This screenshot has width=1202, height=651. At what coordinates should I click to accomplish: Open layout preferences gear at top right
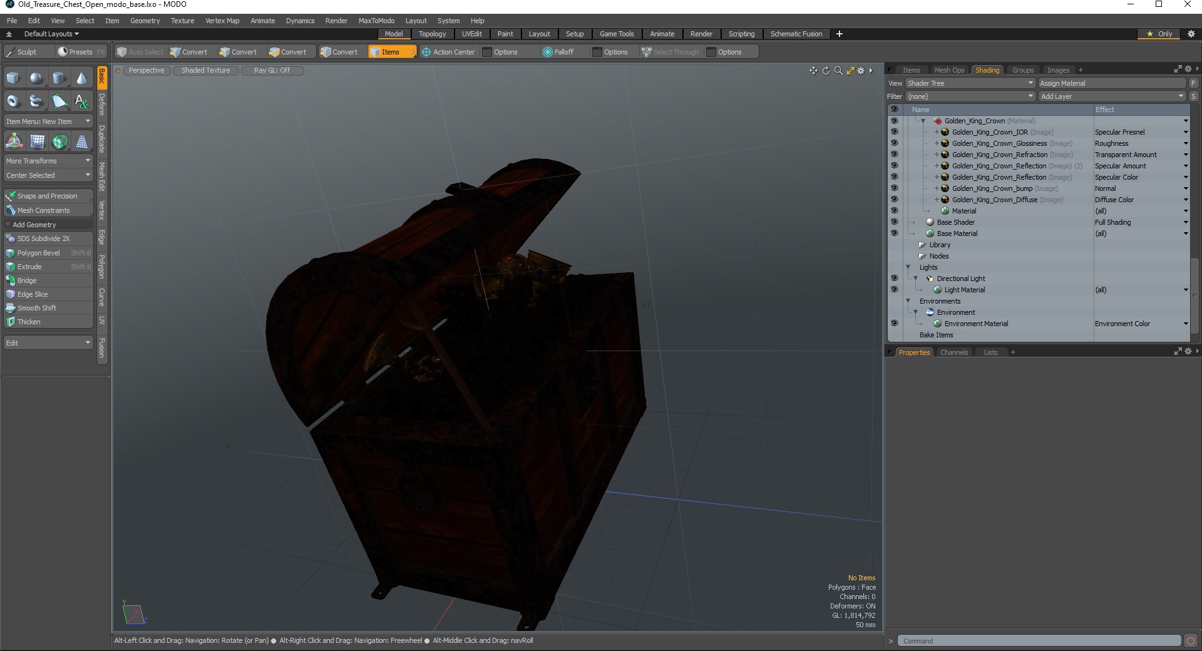pos(1191,34)
